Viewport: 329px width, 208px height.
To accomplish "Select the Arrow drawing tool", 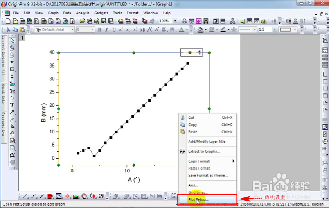I will (x=12, y=112).
